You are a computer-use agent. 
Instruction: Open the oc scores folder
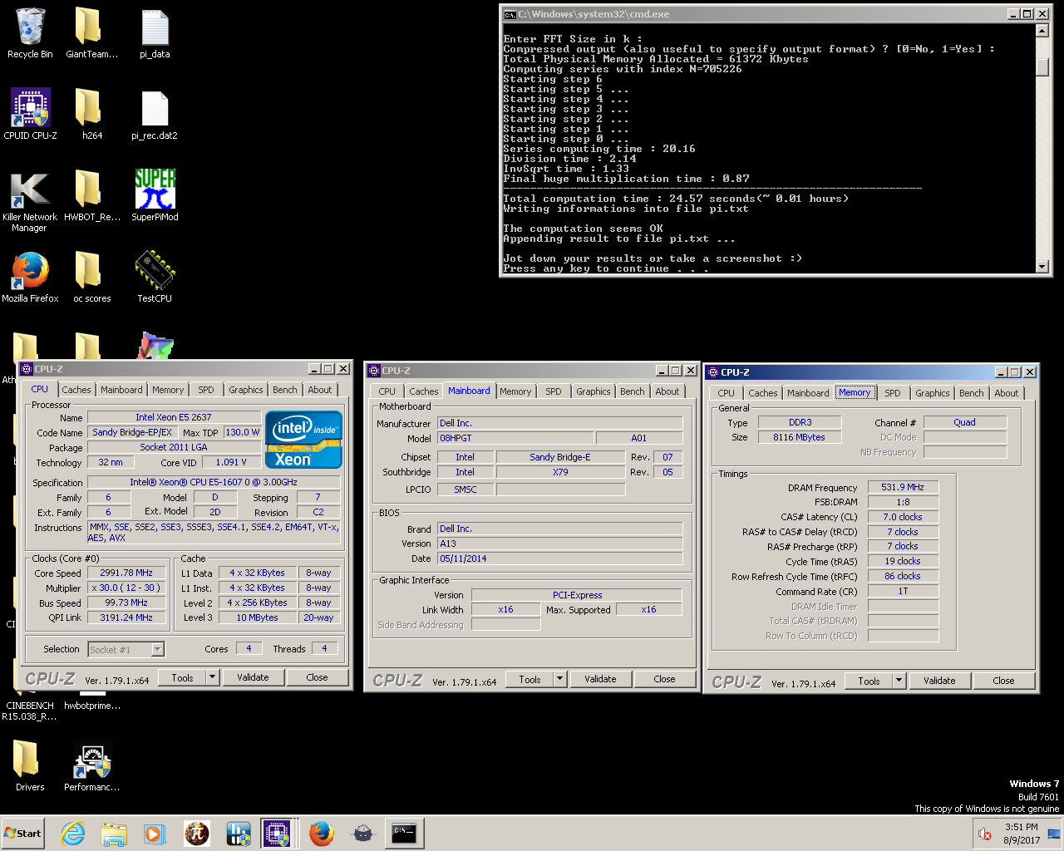[91, 277]
